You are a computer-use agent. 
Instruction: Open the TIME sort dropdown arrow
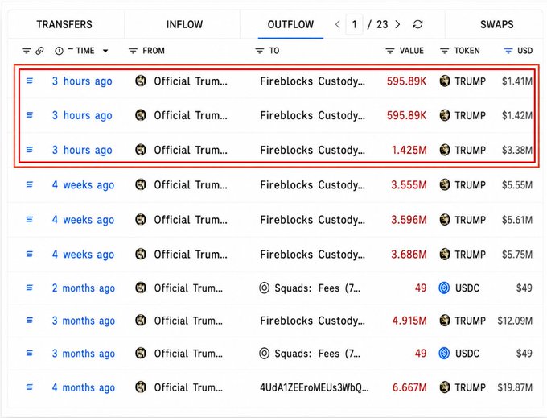105,51
